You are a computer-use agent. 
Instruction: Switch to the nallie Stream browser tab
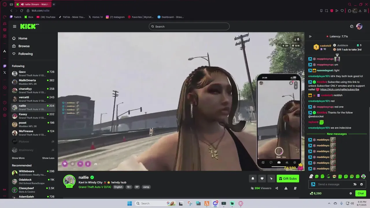(33, 4)
